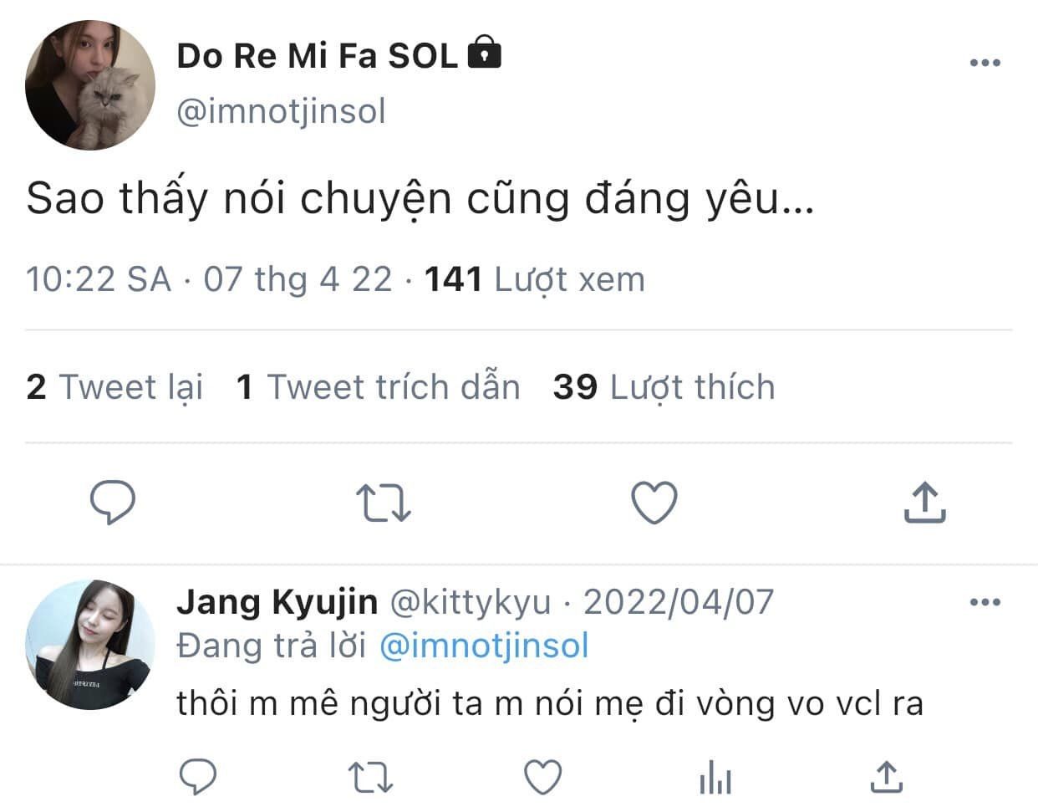View analytics for Jang Kyujin's reply

coord(715,779)
